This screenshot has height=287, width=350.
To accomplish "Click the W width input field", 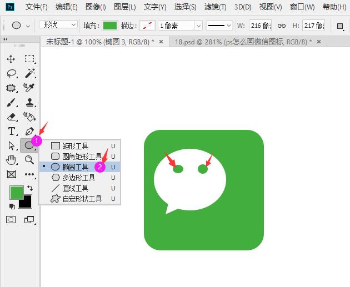I will pos(260,26).
